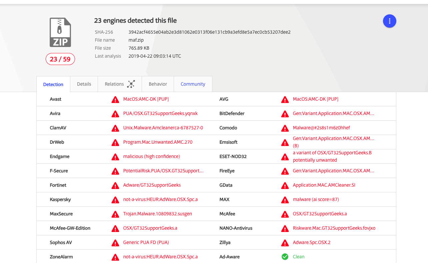
Task: Click ESET-NOD32 result 'a variant of OSX/GT32SupportGeeks.B'
Action: (332, 153)
